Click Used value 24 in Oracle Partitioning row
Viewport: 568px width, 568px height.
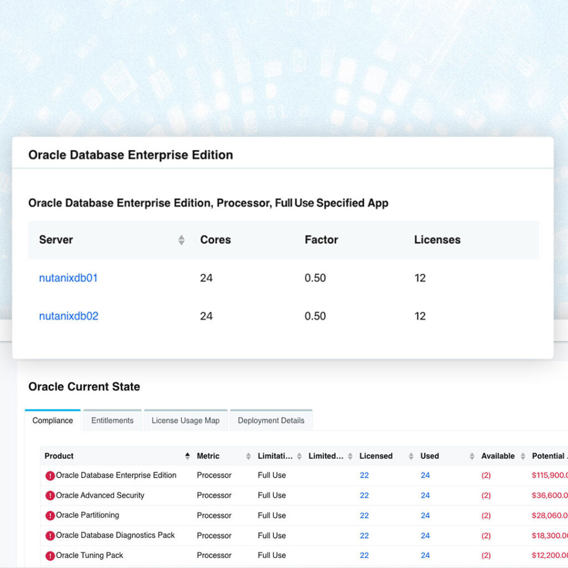point(425,515)
